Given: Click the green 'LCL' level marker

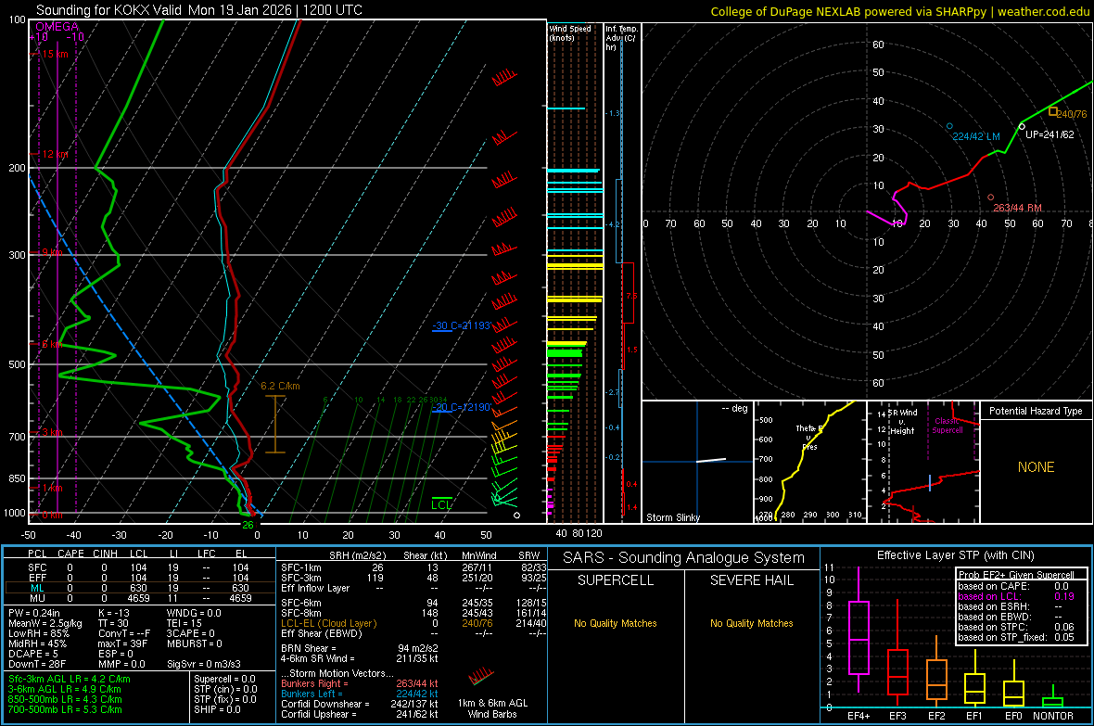Looking at the screenshot, I should (x=441, y=504).
